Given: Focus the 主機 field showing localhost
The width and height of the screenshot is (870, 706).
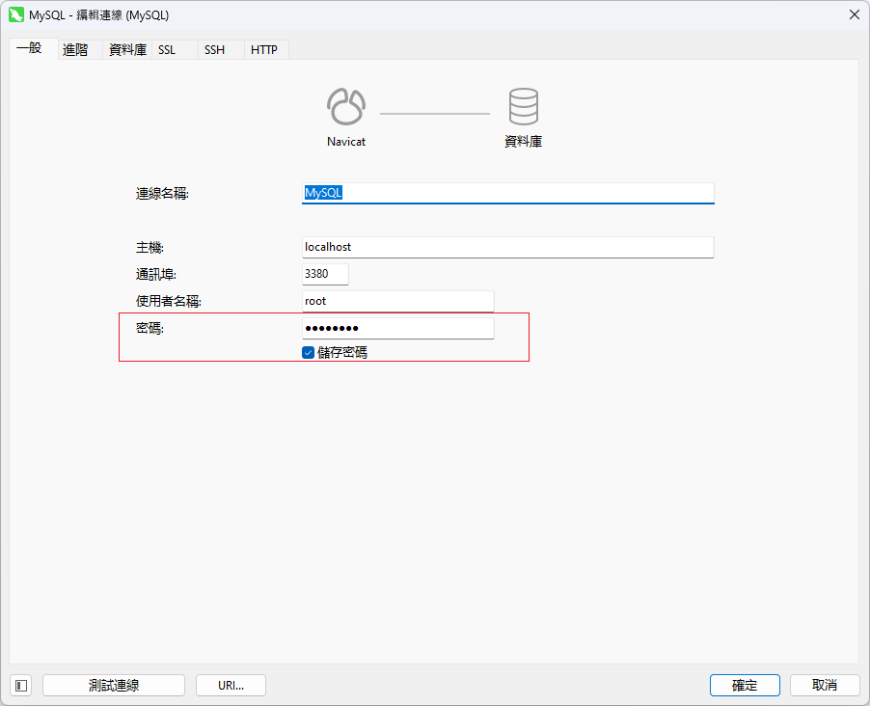Looking at the screenshot, I should click(x=507, y=247).
